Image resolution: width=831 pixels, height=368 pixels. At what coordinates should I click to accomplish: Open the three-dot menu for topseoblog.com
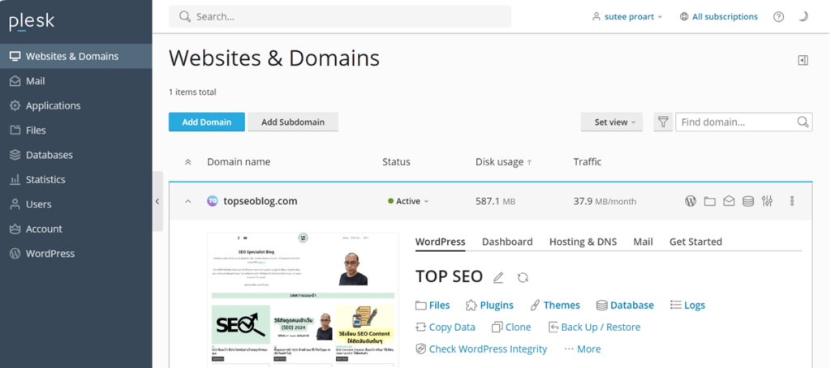coord(792,201)
